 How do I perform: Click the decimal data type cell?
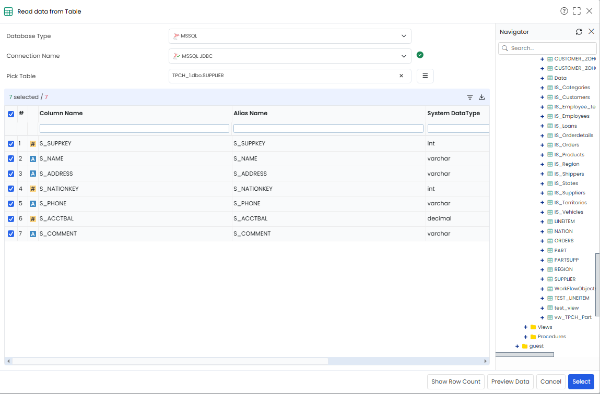[457, 219]
